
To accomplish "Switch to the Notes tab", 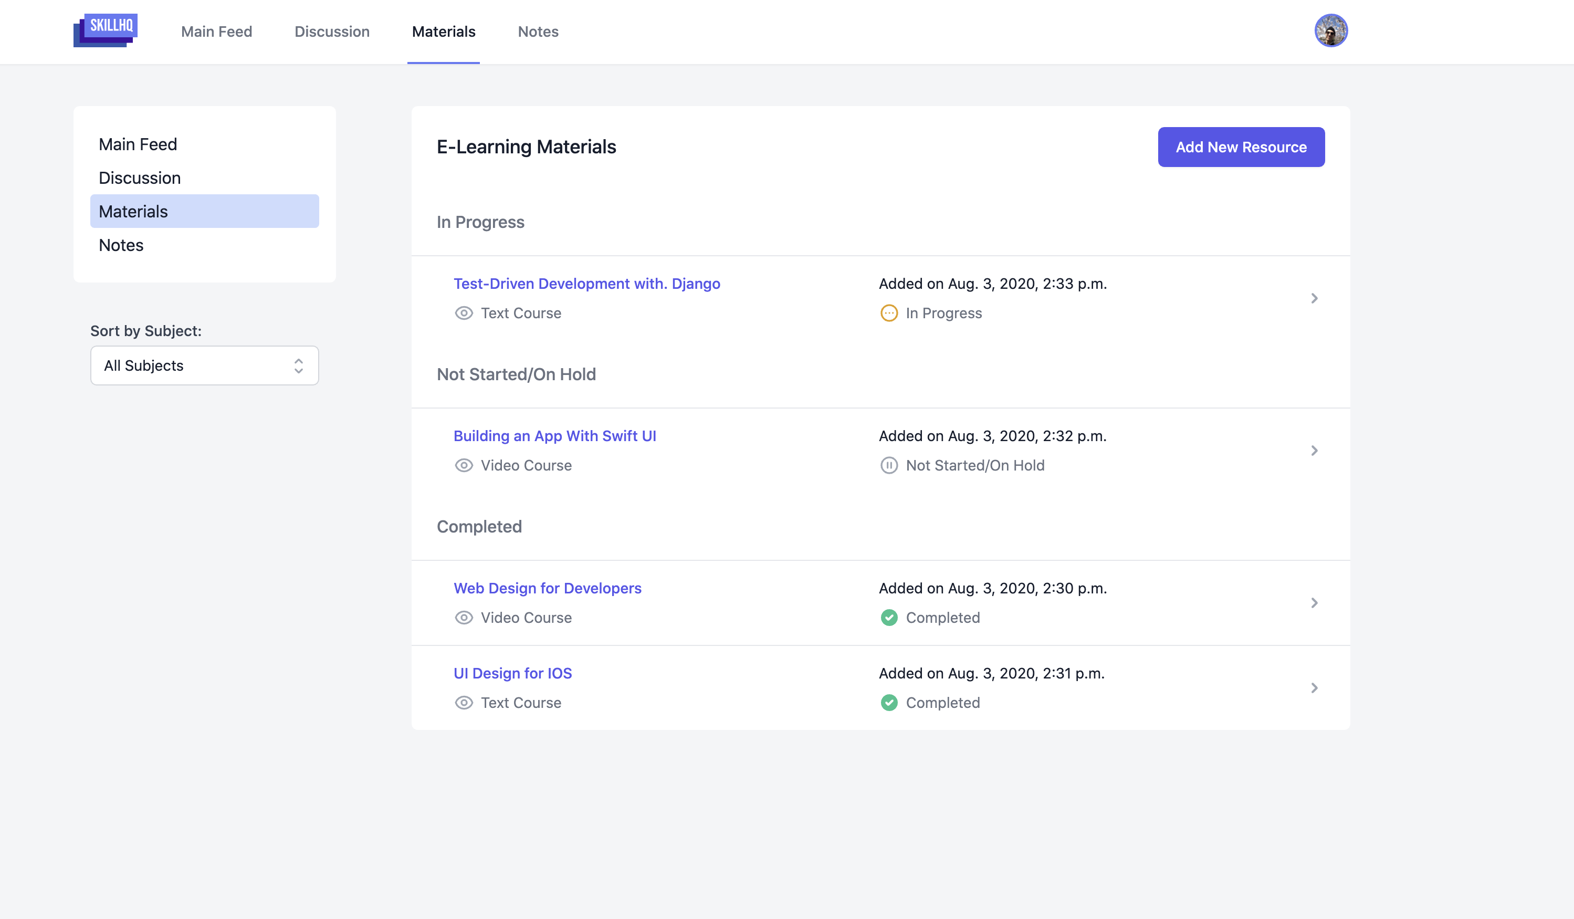I will point(538,31).
